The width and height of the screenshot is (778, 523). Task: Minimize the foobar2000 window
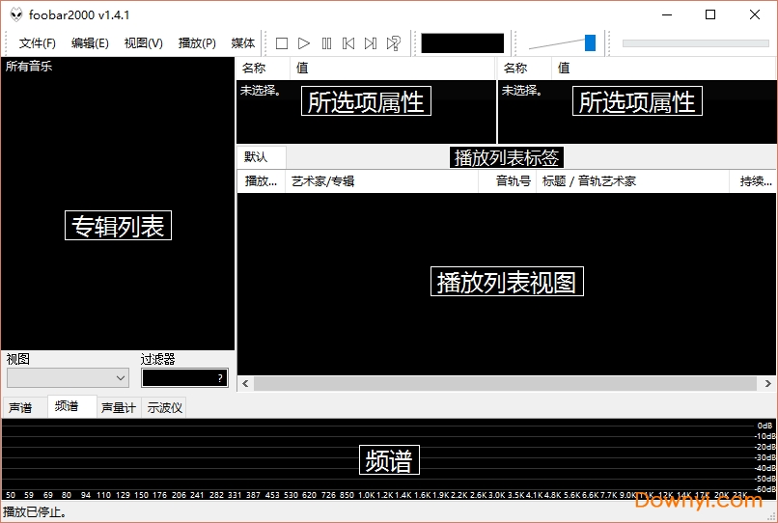pos(667,14)
